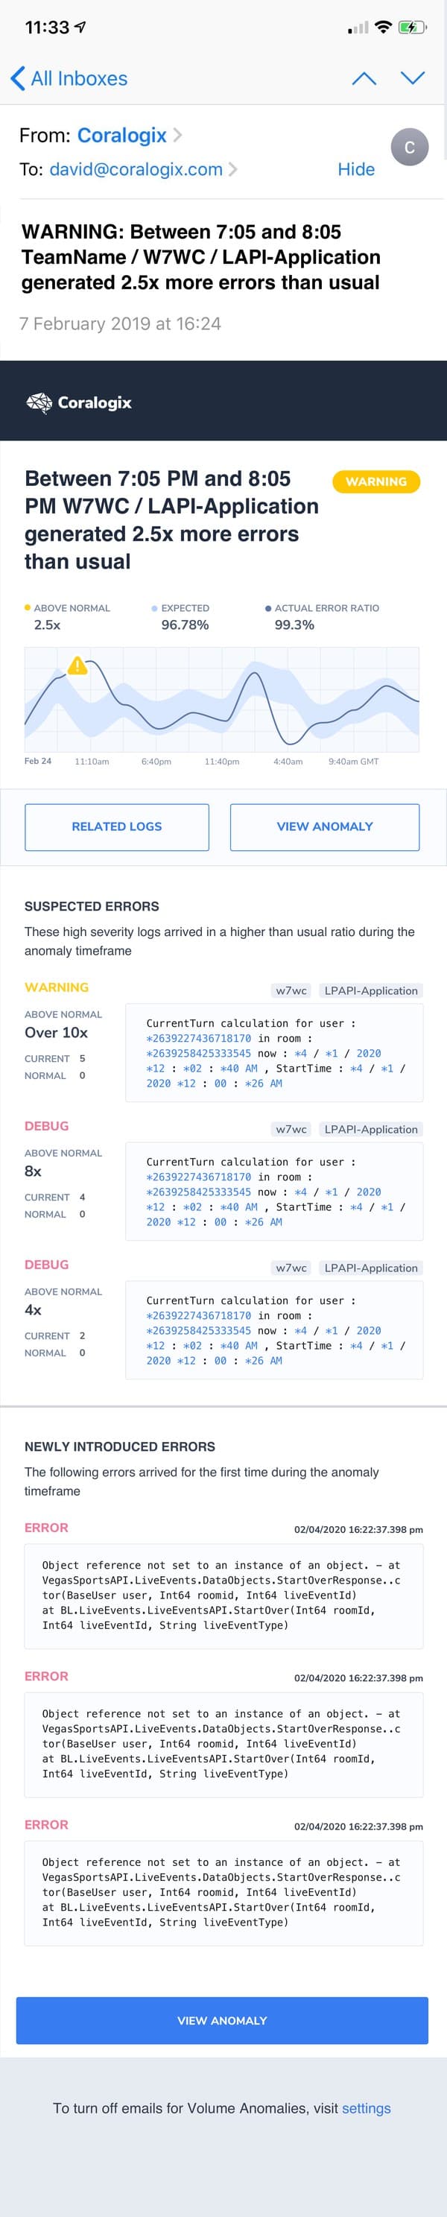447x2217 pixels.
Task: Open Related Logs button
Action: point(117,826)
